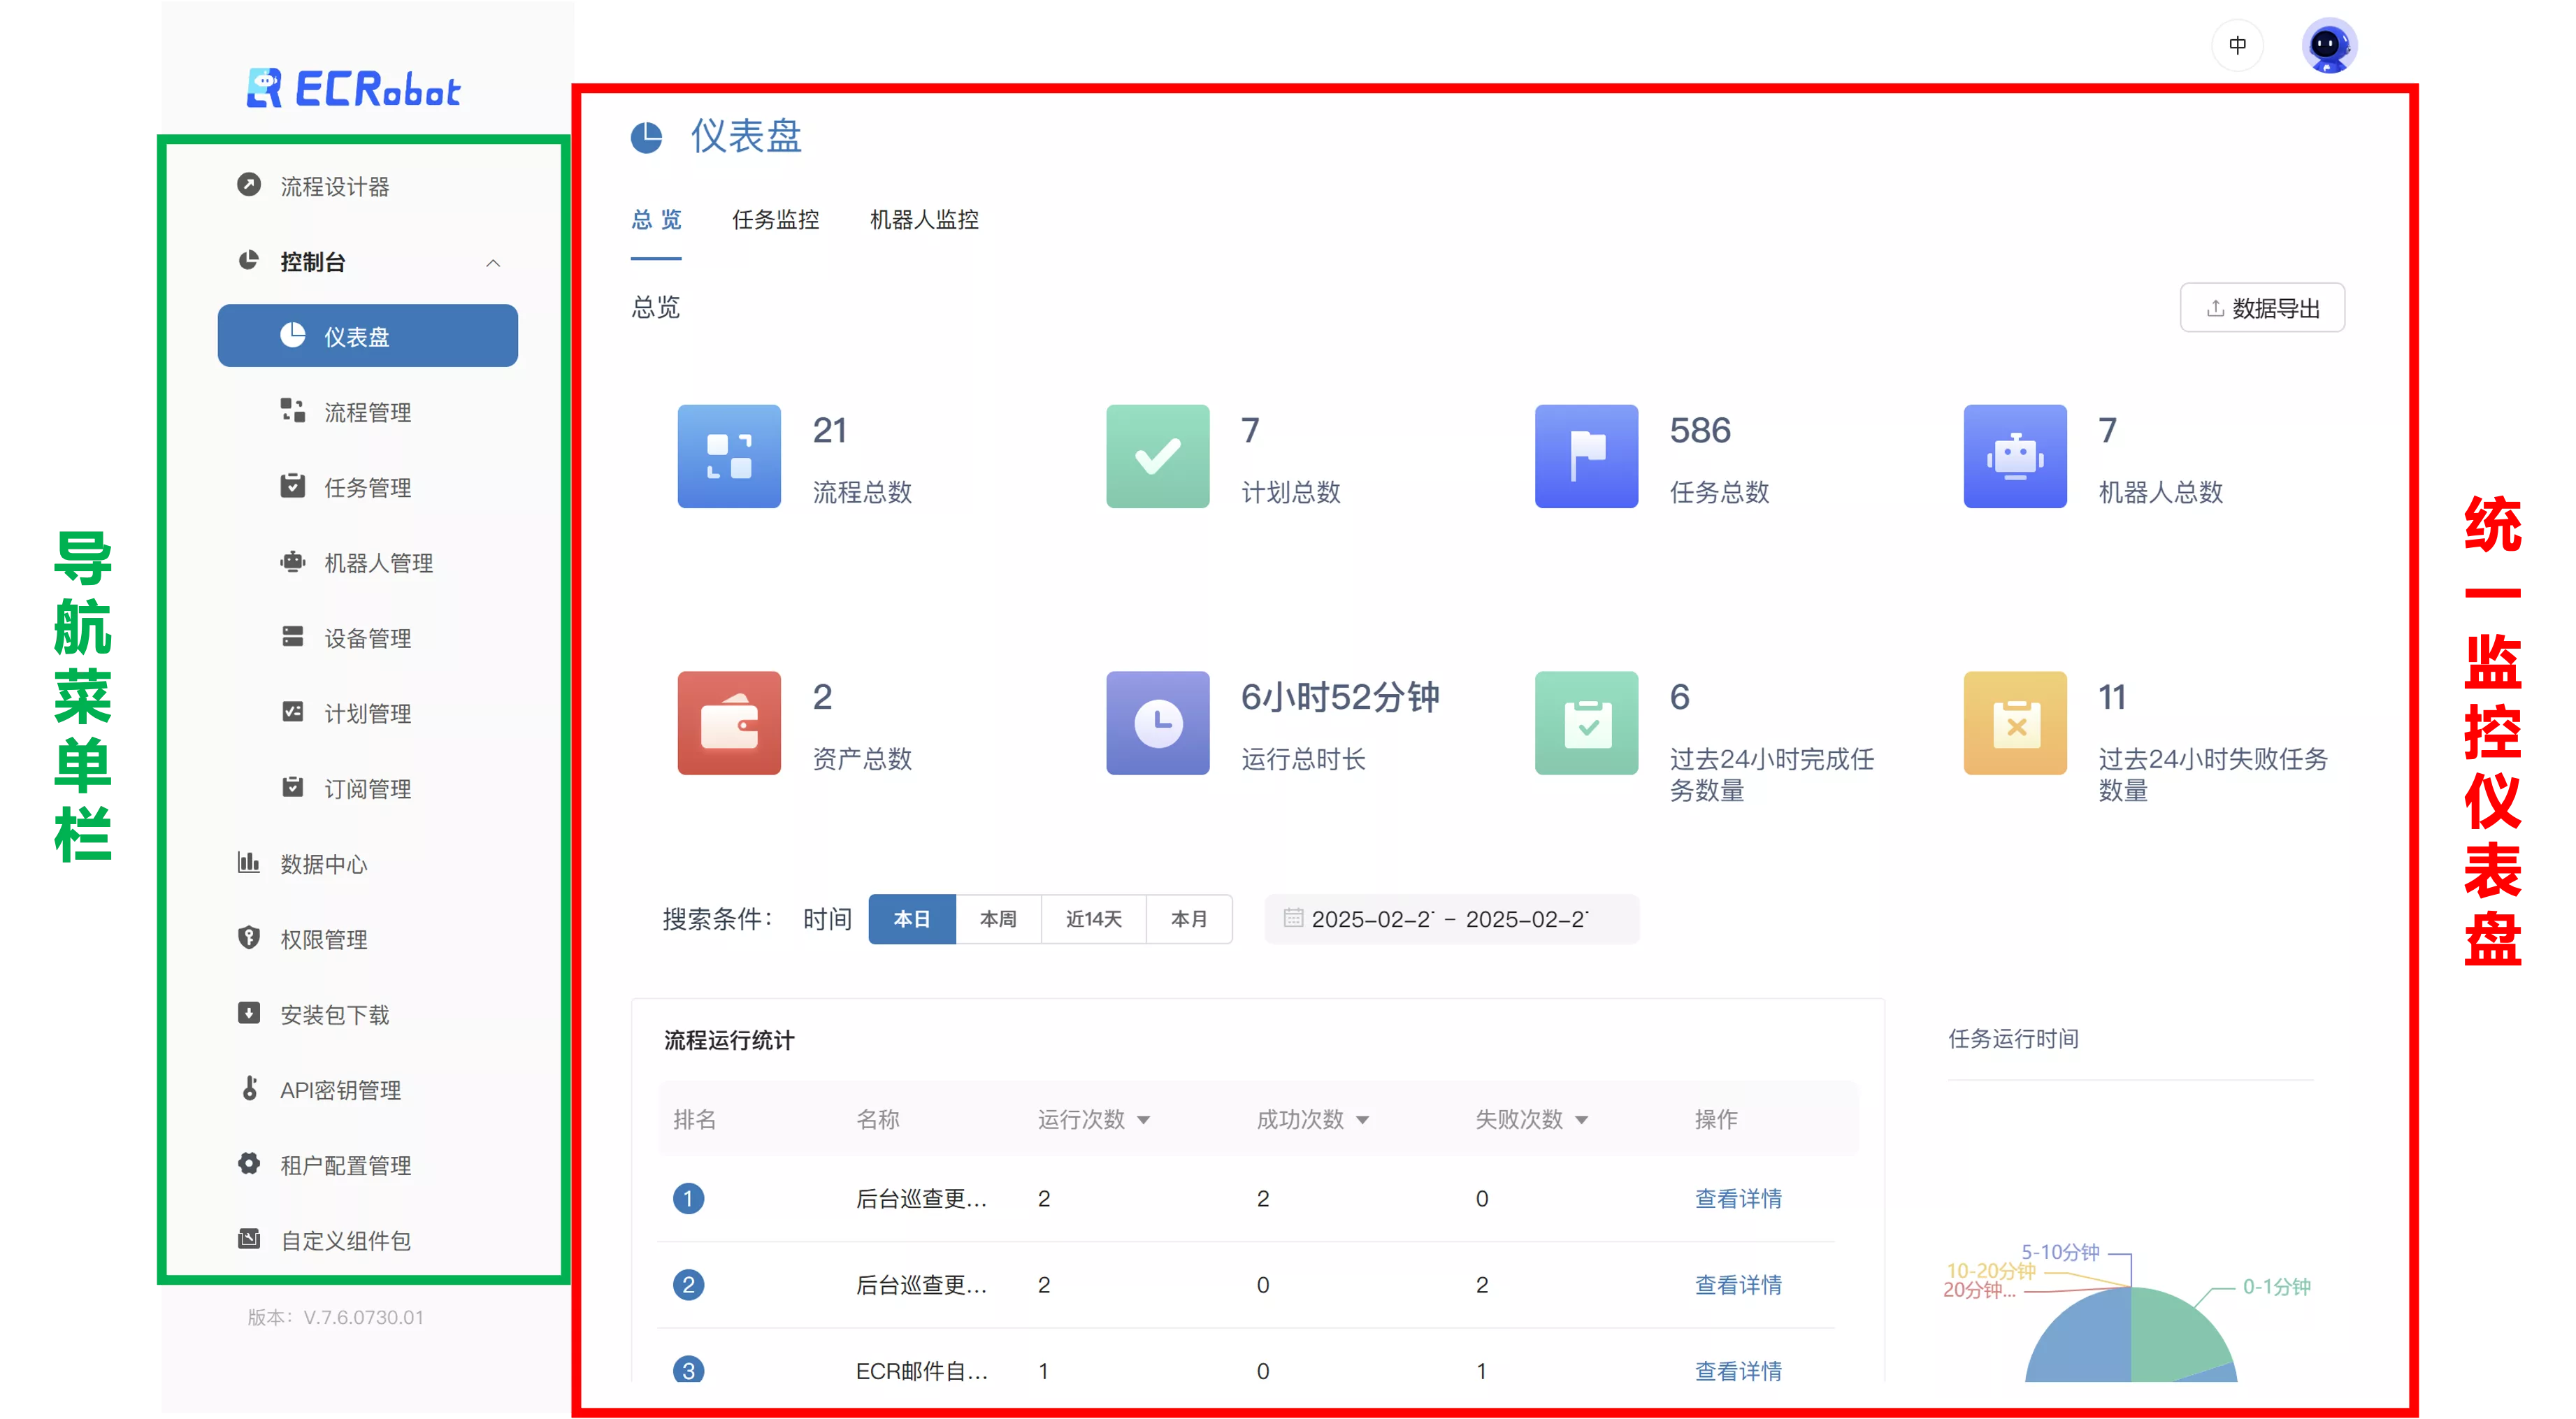The height and width of the screenshot is (1419, 2576).
Task: Click the 权限管理 shield icon
Action: click(x=249, y=938)
